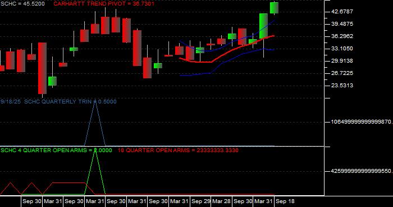Click the SCHC QUARTERLY TRIN label
The image size is (393, 207).
tap(58, 102)
